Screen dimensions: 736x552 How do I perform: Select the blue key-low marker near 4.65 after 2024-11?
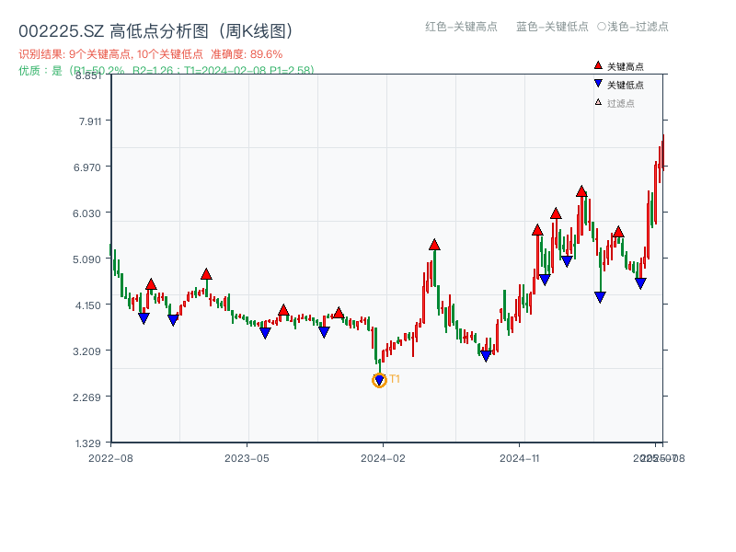(545, 280)
